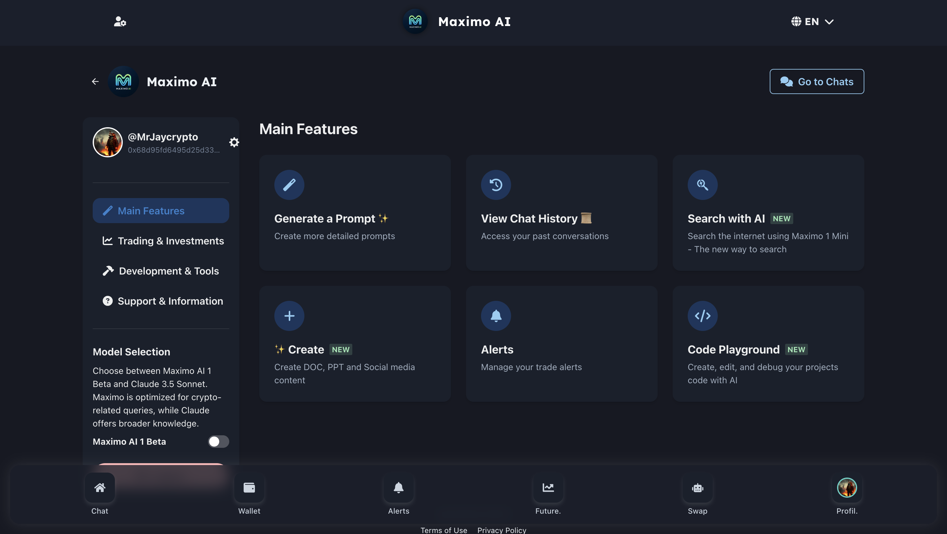Screen dimensions: 947x534
Task: Open Swap robot icon in bottom bar
Action: (697, 488)
